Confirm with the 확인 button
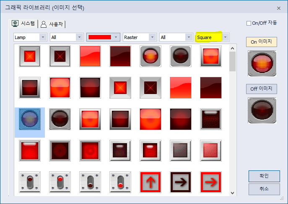The height and width of the screenshot is (204, 288). pyautogui.click(x=264, y=176)
